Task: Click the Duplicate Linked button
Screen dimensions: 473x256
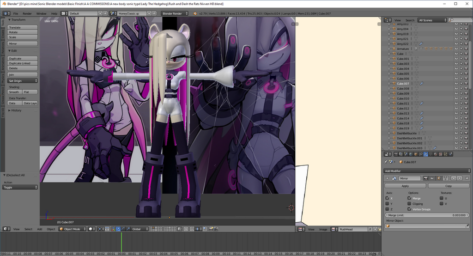Action: click(x=23, y=63)
